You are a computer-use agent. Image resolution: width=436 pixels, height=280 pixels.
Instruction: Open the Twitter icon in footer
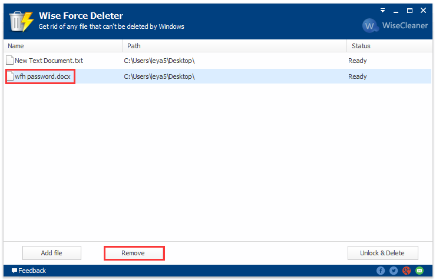pyautogui.click(x=394, y=271)
